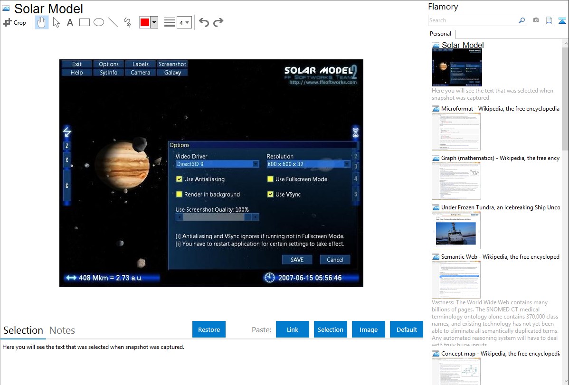Click the red color swatch
Image resolution: width=569 pixels, height=385 pixels.
145,22
